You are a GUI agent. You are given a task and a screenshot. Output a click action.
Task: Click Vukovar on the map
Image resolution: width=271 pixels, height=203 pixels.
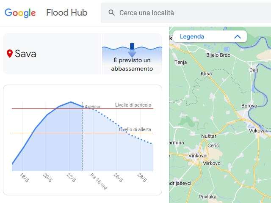(259, 131)
